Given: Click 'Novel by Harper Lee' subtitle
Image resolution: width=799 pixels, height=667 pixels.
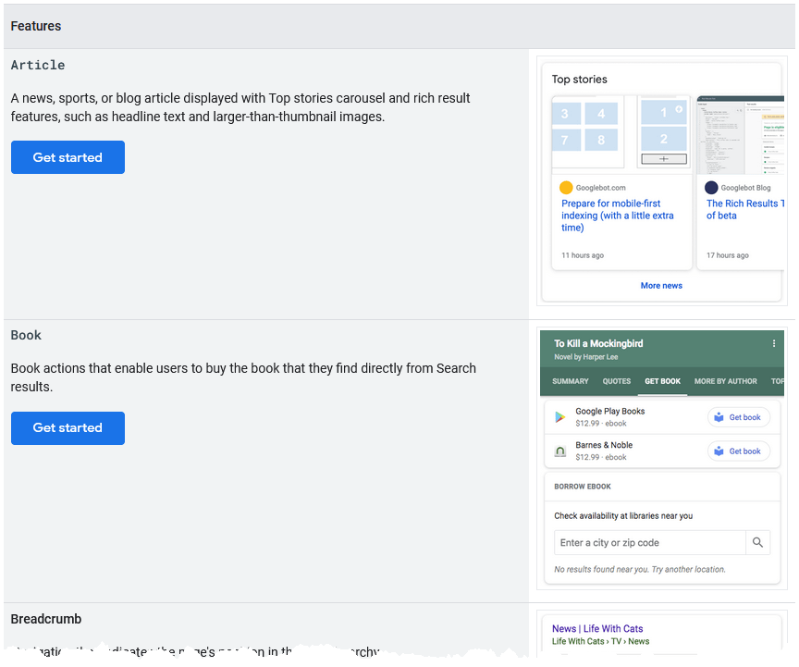Looking at the screenshot, I should 586,357.
